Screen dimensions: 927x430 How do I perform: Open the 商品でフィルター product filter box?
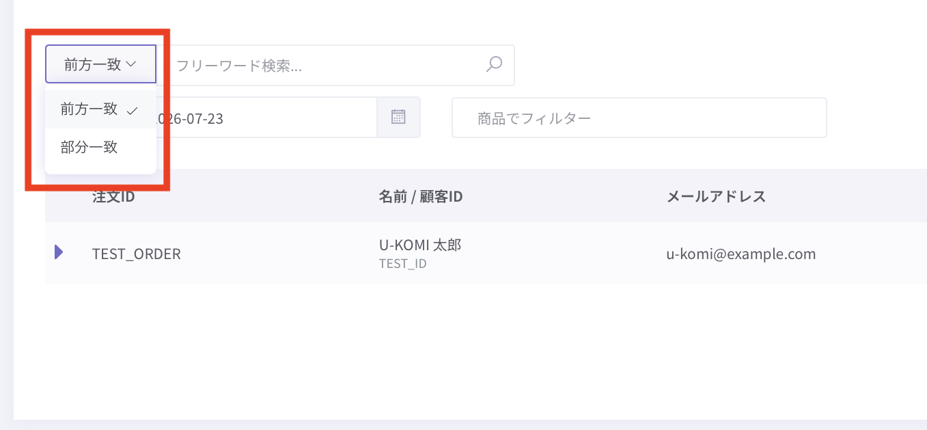click(x=639, y=118)
